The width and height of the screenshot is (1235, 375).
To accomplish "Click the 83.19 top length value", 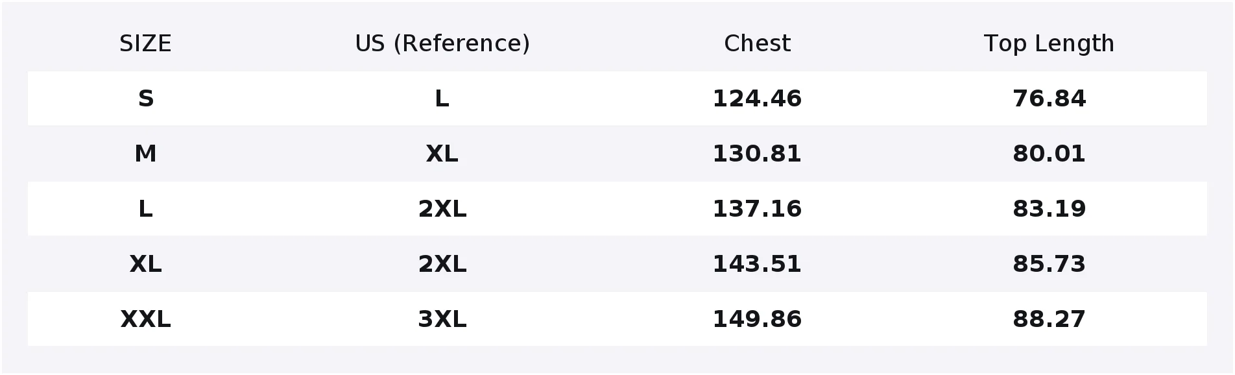I will 1049,209.
